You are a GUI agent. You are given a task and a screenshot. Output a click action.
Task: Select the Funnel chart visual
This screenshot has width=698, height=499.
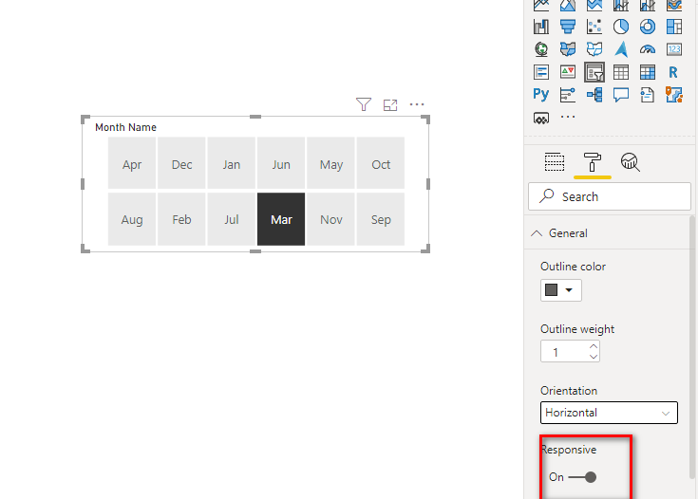coord(568,27)
